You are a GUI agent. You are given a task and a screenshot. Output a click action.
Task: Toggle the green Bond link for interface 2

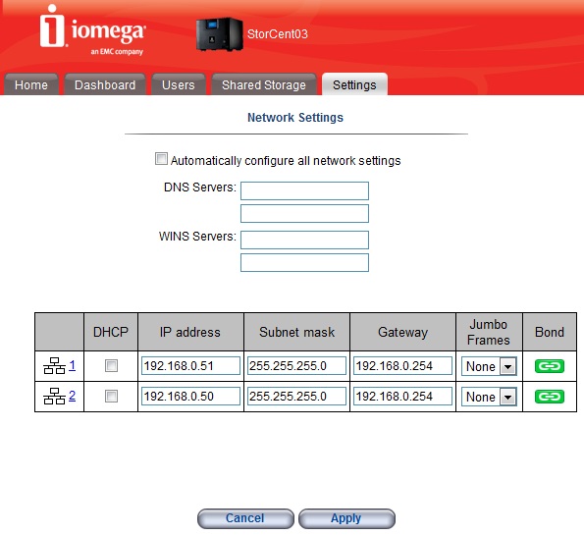(550, 397)
